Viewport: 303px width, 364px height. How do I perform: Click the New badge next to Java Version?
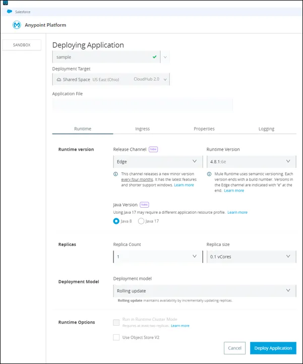[x=144, y=205]
